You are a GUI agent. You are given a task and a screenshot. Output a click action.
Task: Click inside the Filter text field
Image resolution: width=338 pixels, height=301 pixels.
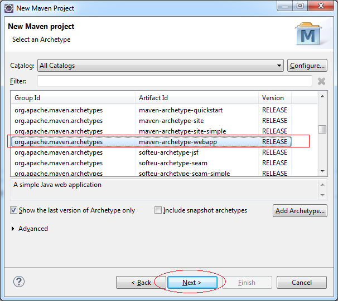pos(175,81)
